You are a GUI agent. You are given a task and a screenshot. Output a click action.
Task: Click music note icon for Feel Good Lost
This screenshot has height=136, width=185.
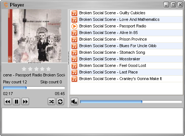[74, 66]
